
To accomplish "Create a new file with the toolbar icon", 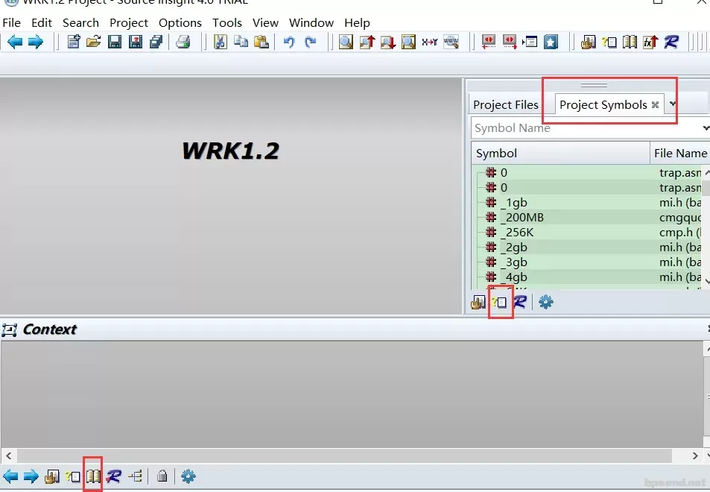I will click(x=73, y=42).
